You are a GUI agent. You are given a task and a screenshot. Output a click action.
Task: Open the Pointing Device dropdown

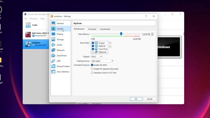(102, 61)
